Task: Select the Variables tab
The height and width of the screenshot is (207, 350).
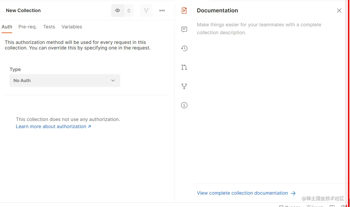Action: tap(72, 27)
